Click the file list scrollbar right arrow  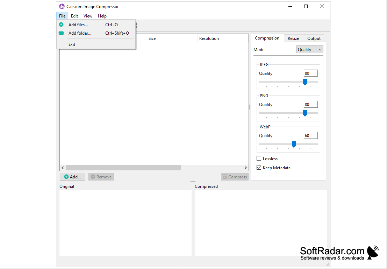point(245,168)
